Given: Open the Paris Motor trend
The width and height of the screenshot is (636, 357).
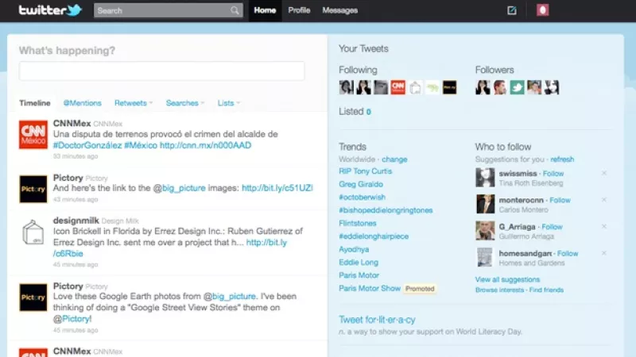Looking at the screenshot, I should pos(359,275).
